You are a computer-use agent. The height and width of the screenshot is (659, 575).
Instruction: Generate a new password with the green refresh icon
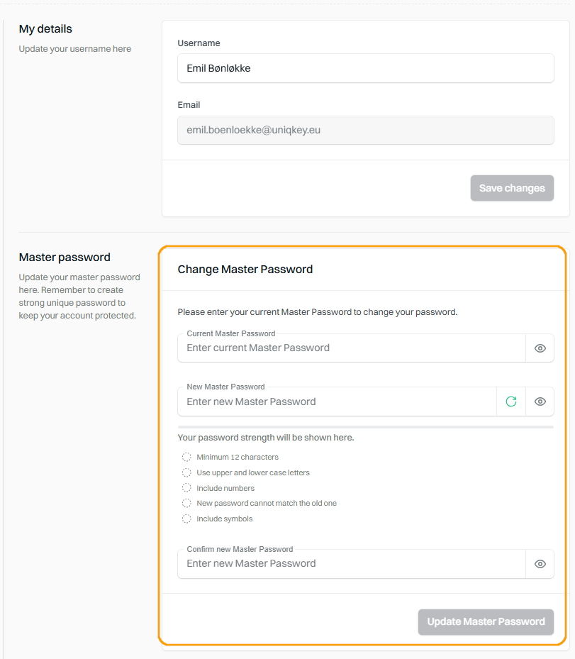point(510,402)
